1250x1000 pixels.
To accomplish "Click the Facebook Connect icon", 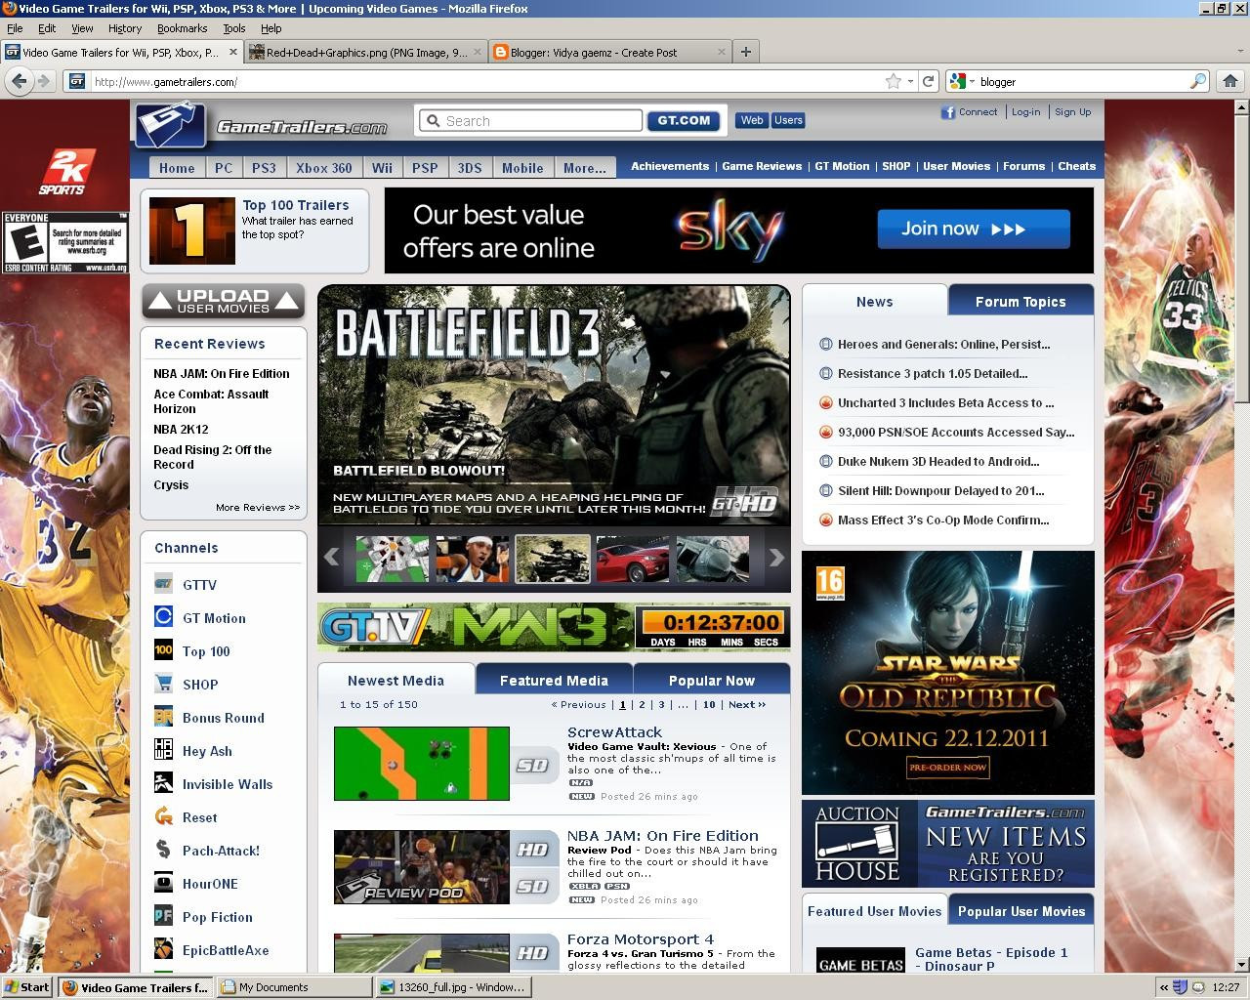I will coord(947,112).
